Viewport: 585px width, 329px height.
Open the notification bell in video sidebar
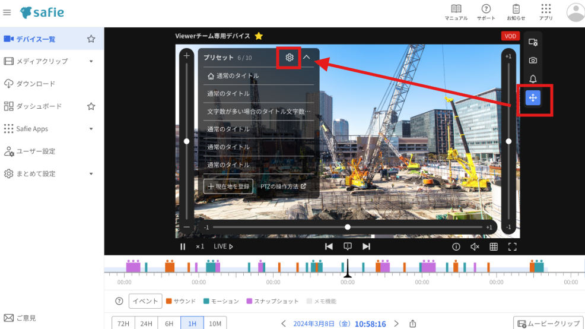pyautogui.click(x=533, y=79)
